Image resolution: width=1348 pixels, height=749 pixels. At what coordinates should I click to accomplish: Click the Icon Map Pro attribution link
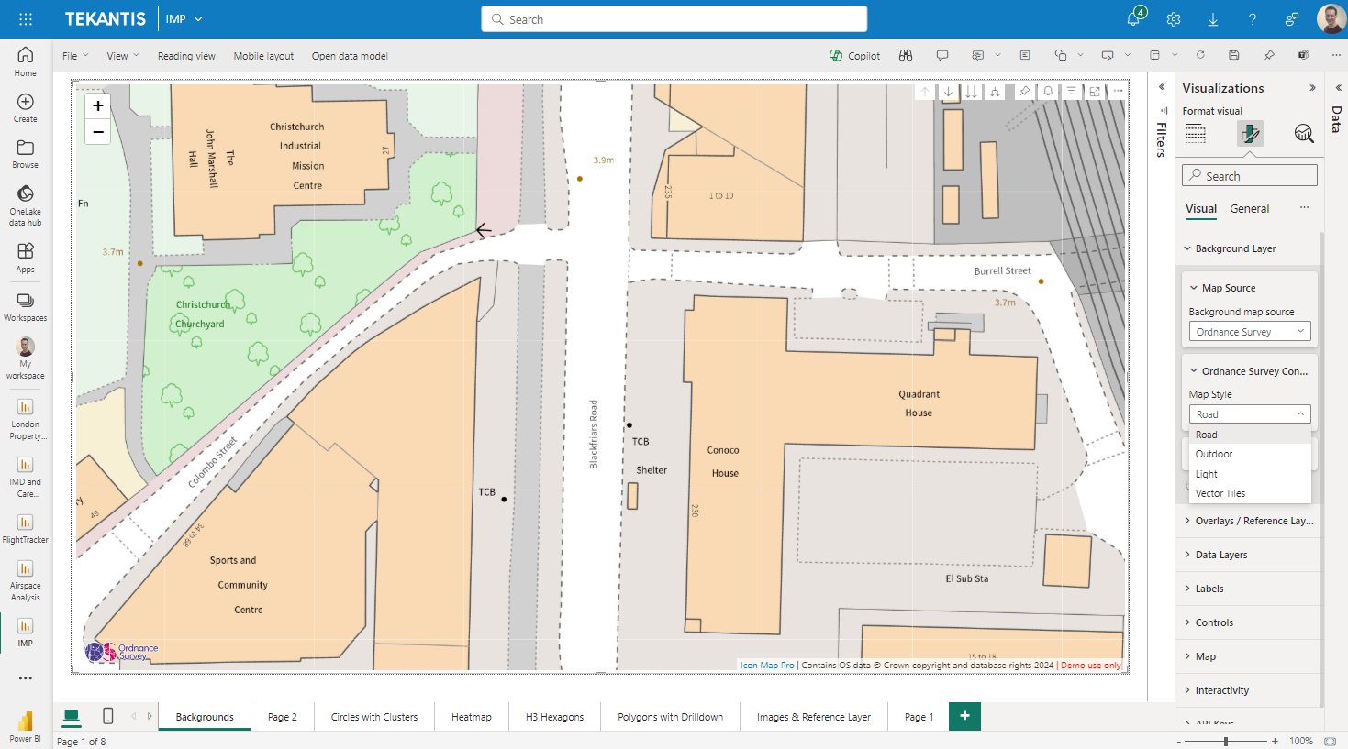(767, 665)
